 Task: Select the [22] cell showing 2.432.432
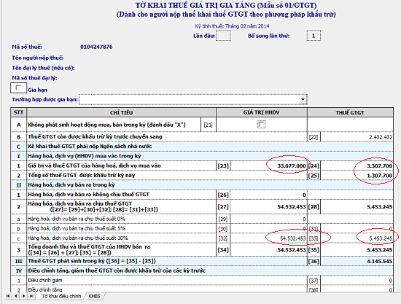tap(357, 137)
